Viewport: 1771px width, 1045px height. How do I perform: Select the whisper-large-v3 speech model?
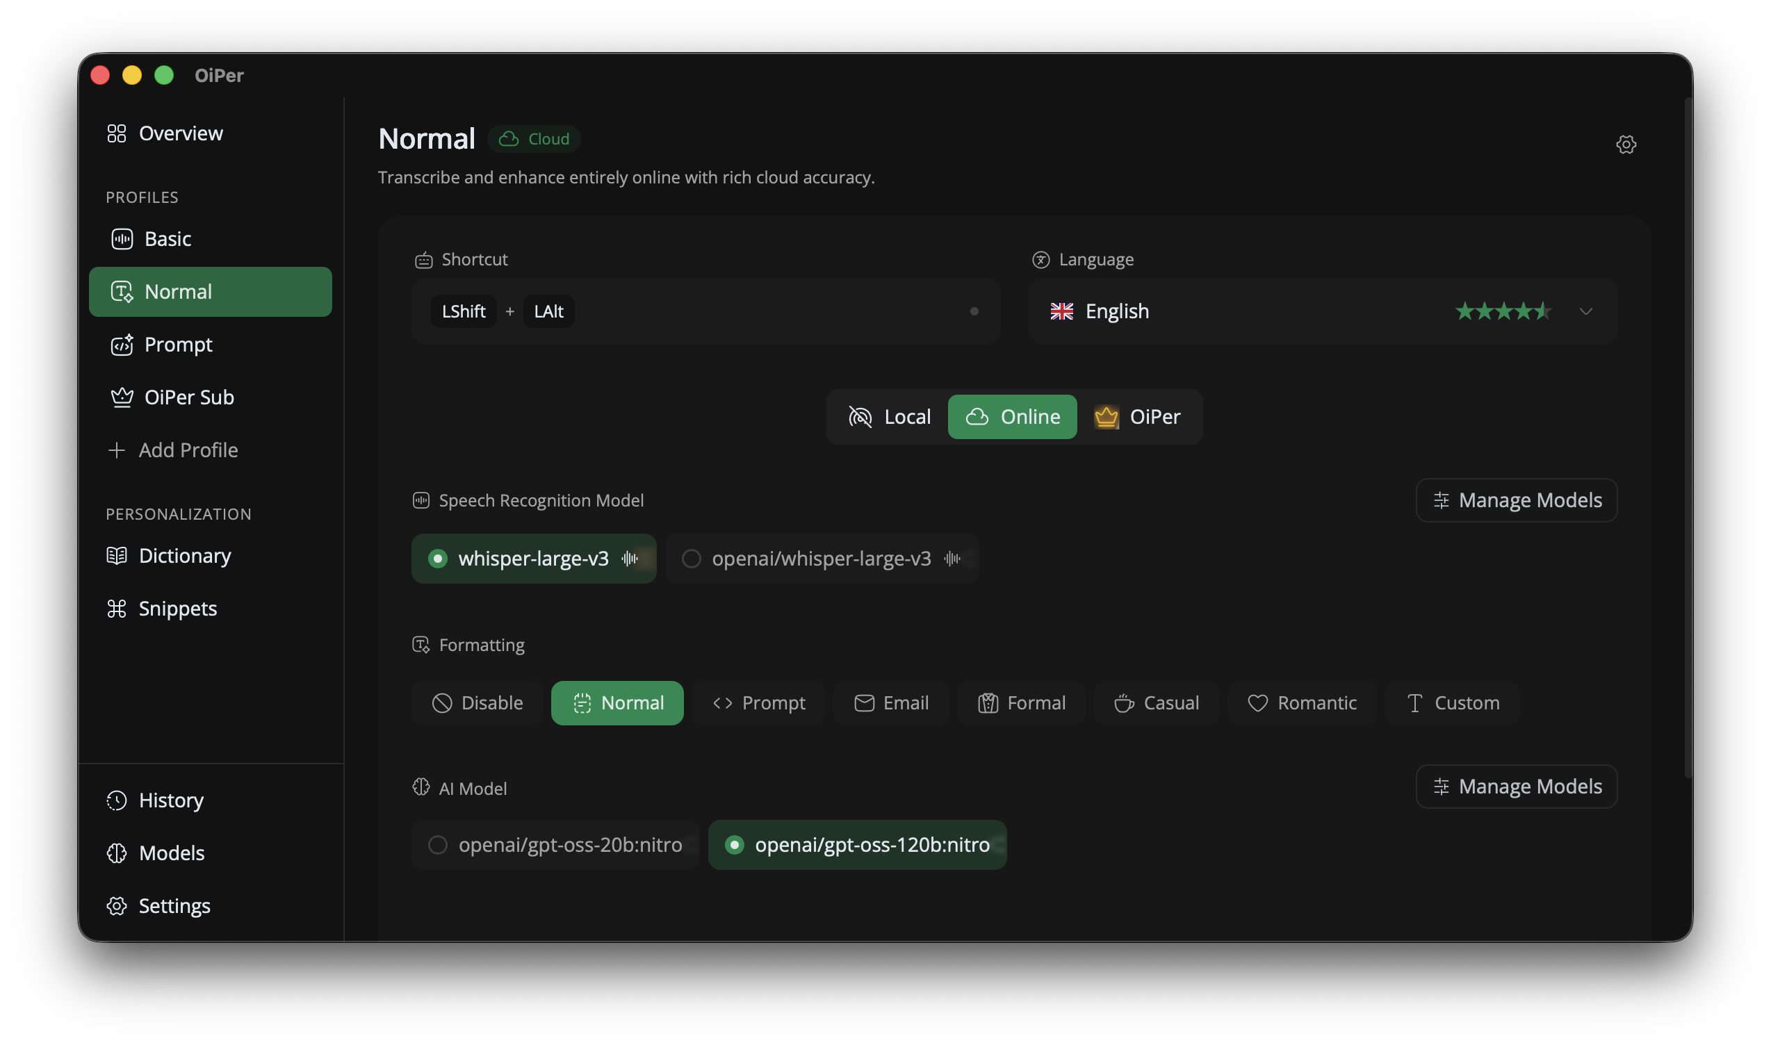pos(533,559)
